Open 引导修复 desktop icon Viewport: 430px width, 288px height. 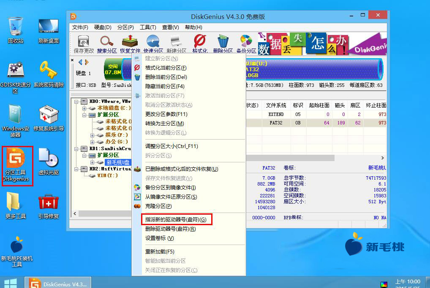[49, 207]
